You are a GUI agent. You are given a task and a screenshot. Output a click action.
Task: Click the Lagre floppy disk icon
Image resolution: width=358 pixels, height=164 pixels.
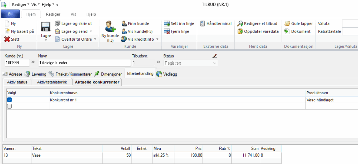(46, 27)
